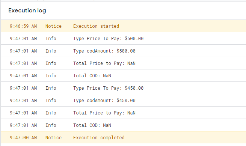Click the 9:47:00 AM timestamp
Viewport: 246px width, 146px height.
(x=23, y=137)
